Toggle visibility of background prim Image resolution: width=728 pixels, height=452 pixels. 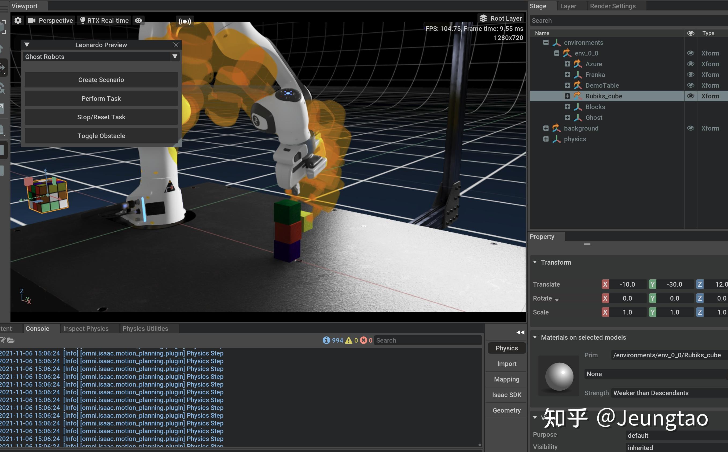coord(690,128)
